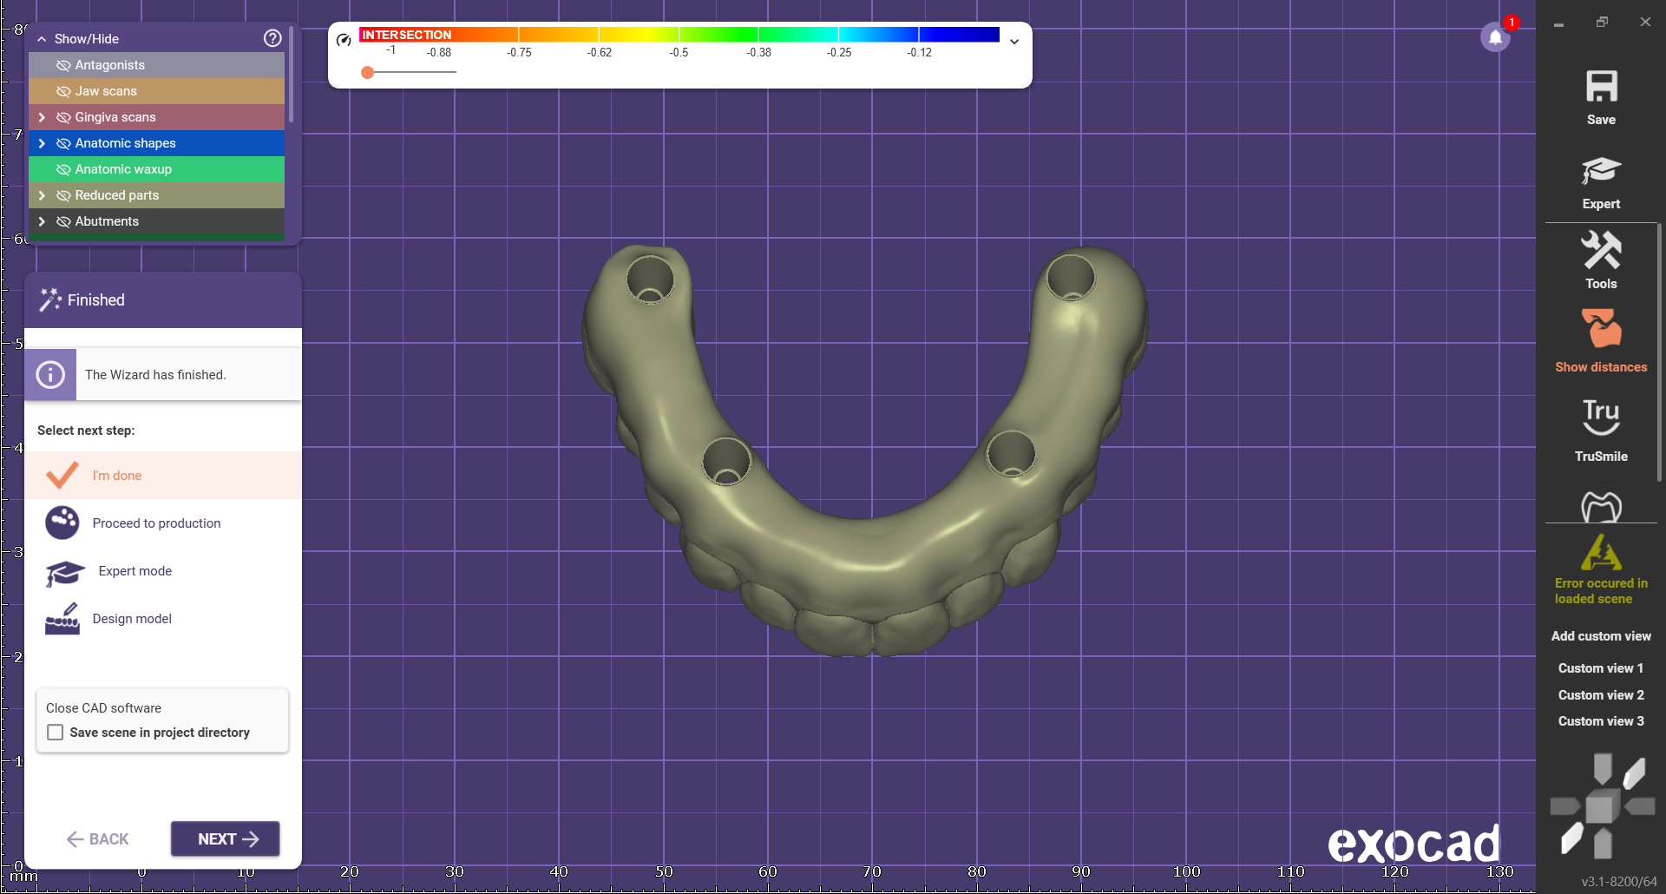
Task: Toggle visibility of Gingiva scans
Action: 63,117
